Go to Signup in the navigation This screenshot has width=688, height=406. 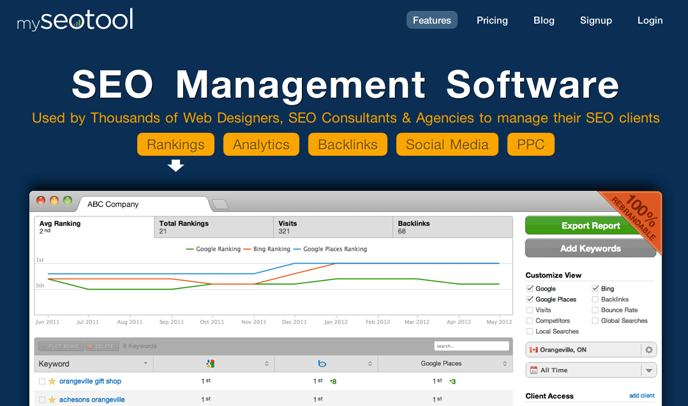(x=596, y=20)
